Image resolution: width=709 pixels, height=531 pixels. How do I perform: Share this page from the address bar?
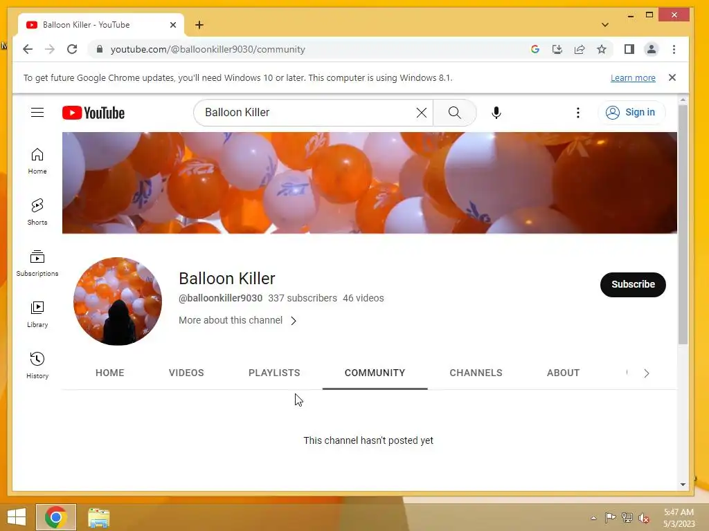pyautogui.click(x=580, y=49)
